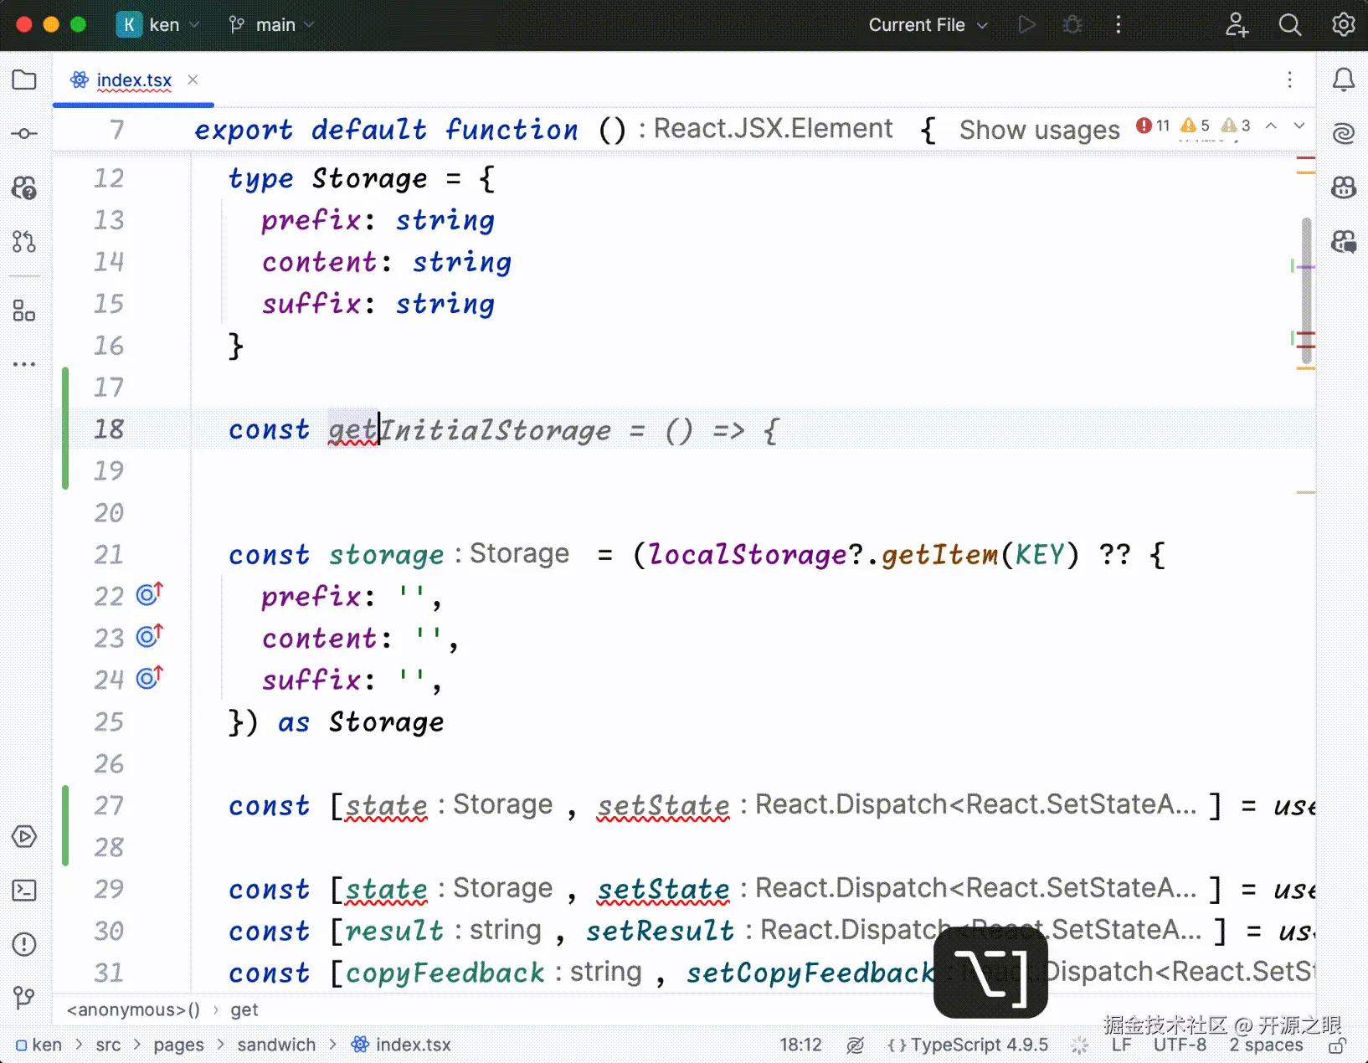Click the get structure breadcrumb

[244, 1010]
